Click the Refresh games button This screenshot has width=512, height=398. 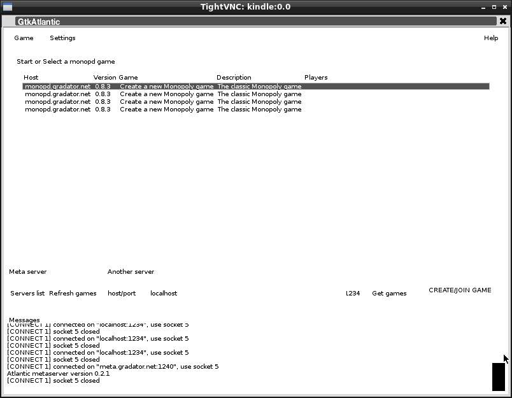click(73, 293)
